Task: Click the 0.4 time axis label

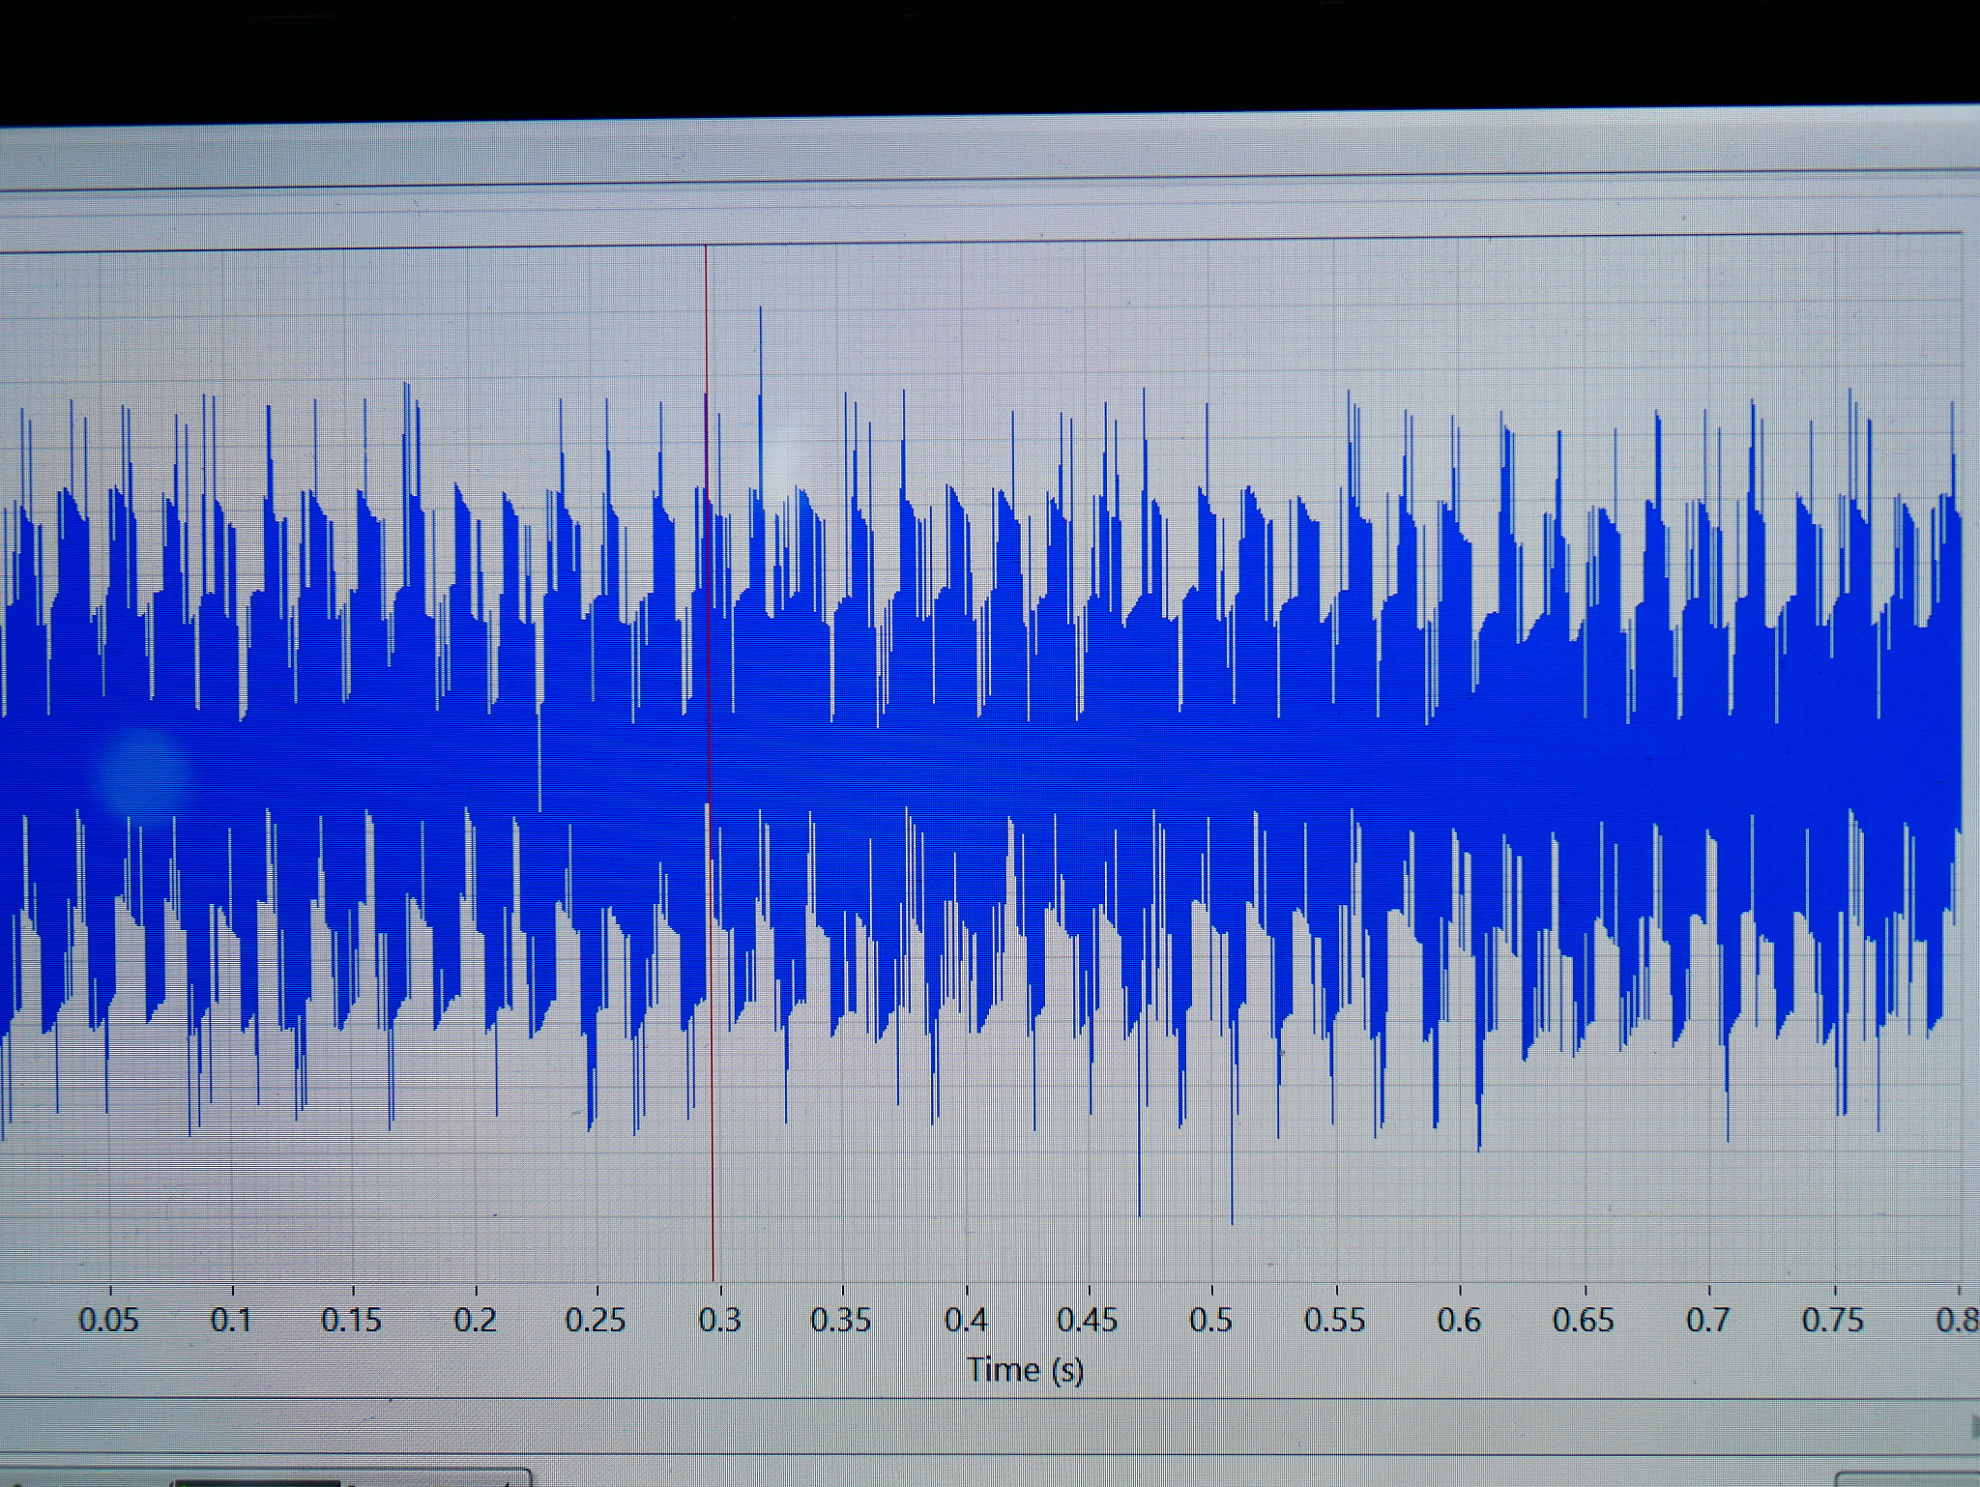Action: pyautogui.click(x=966, y=1320)
